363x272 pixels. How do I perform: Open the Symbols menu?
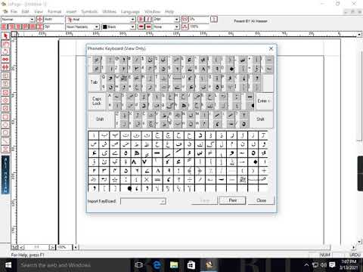coord(89,11)
